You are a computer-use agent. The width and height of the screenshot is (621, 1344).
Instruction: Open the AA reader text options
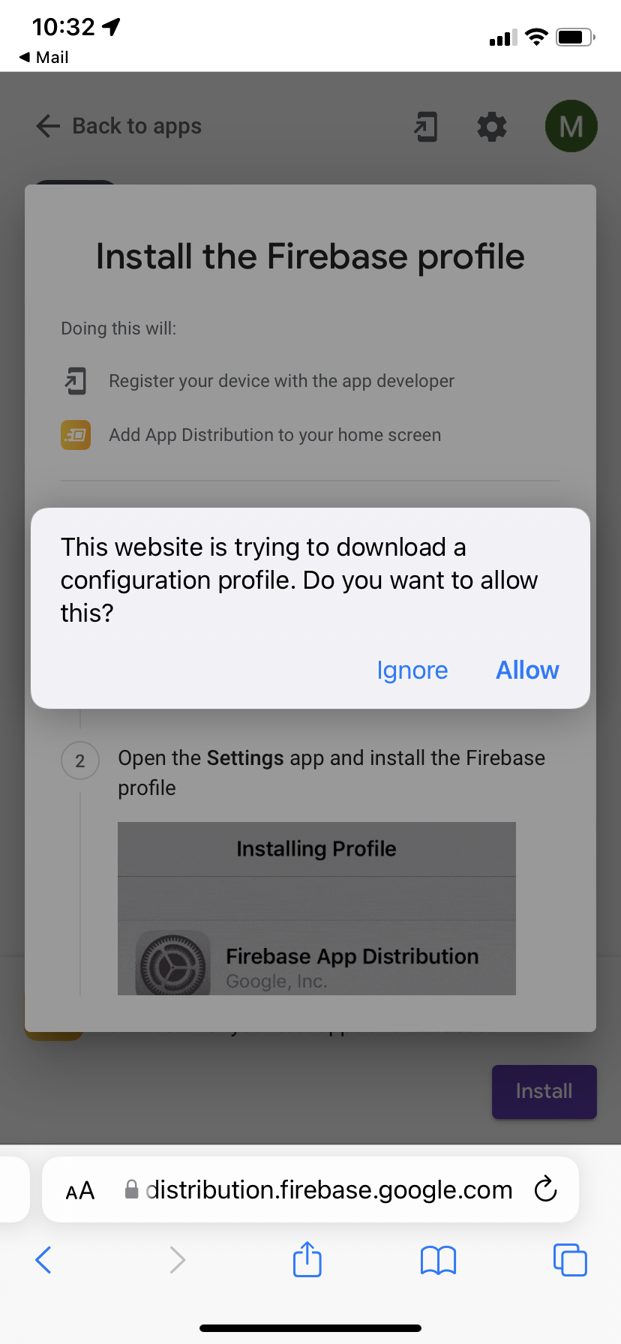click(x=80, y=1190)
